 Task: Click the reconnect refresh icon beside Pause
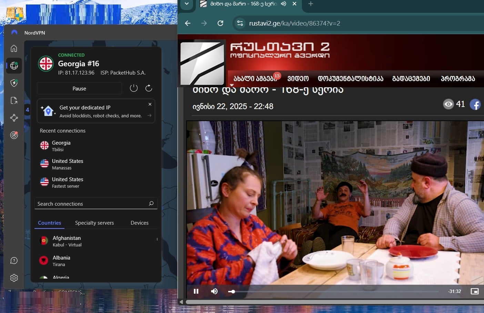pos(149,88)
